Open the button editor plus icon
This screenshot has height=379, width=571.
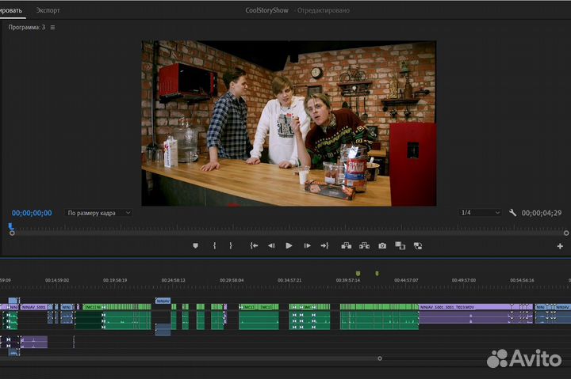561,247
